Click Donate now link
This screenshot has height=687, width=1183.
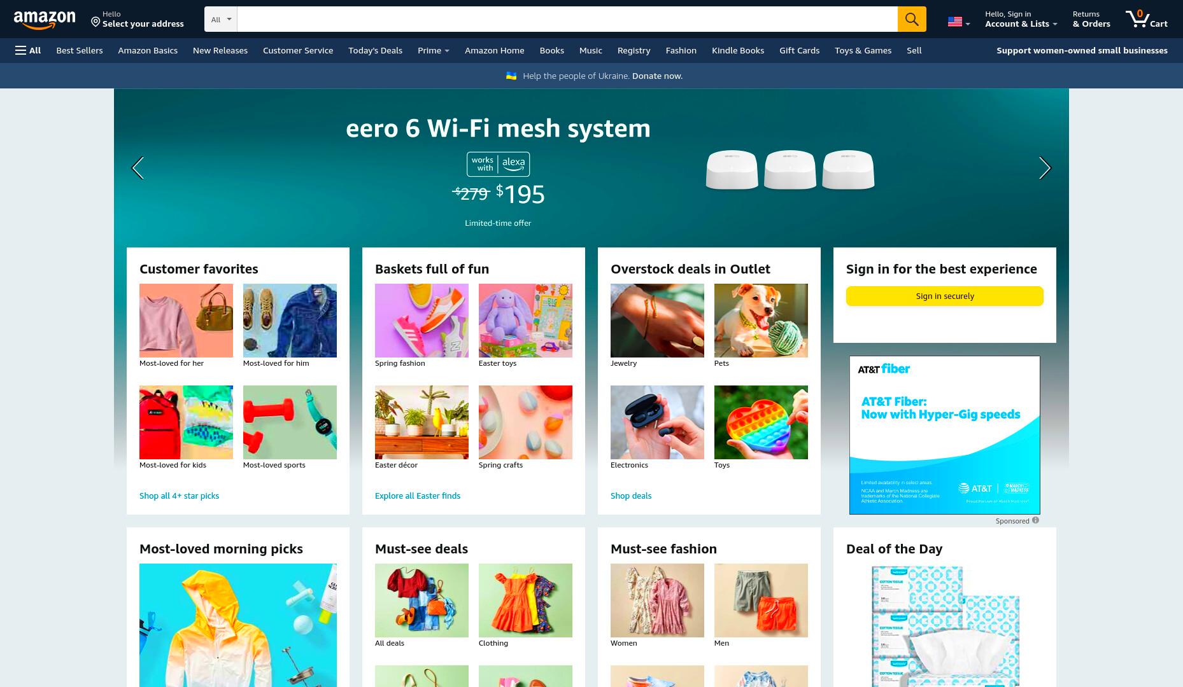(x=657, y=76)
